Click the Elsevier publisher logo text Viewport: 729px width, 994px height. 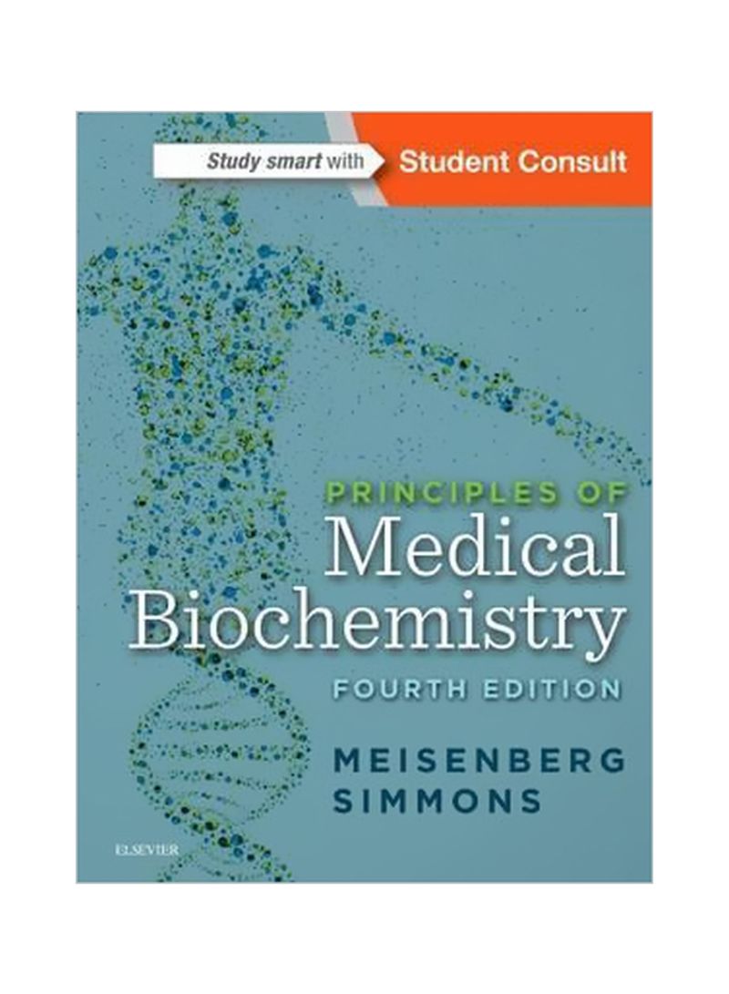[x=144, y=850]
